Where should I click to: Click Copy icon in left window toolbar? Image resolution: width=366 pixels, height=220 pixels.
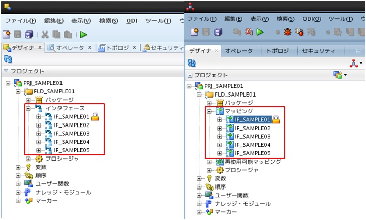56,34
